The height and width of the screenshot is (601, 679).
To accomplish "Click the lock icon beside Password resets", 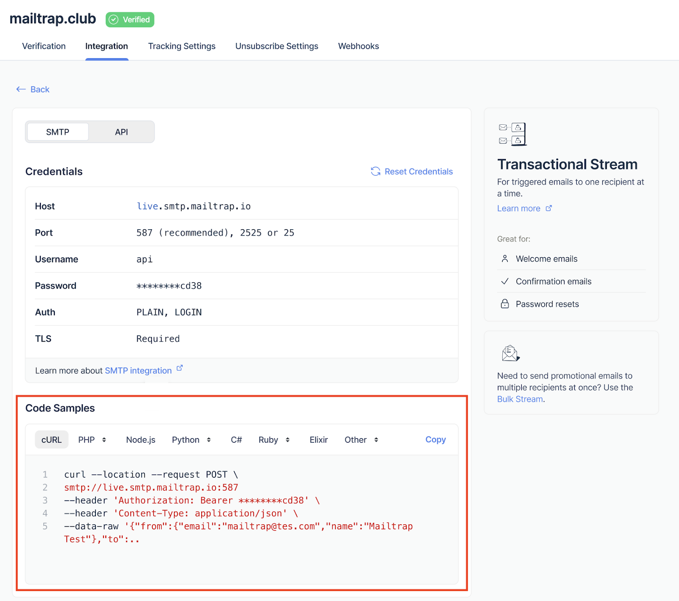I will click(x=505, y=303).
